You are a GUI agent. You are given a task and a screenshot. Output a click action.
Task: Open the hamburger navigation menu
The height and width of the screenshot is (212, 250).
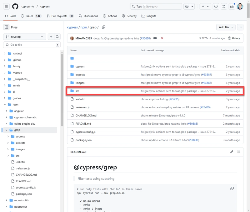[6, 6]
